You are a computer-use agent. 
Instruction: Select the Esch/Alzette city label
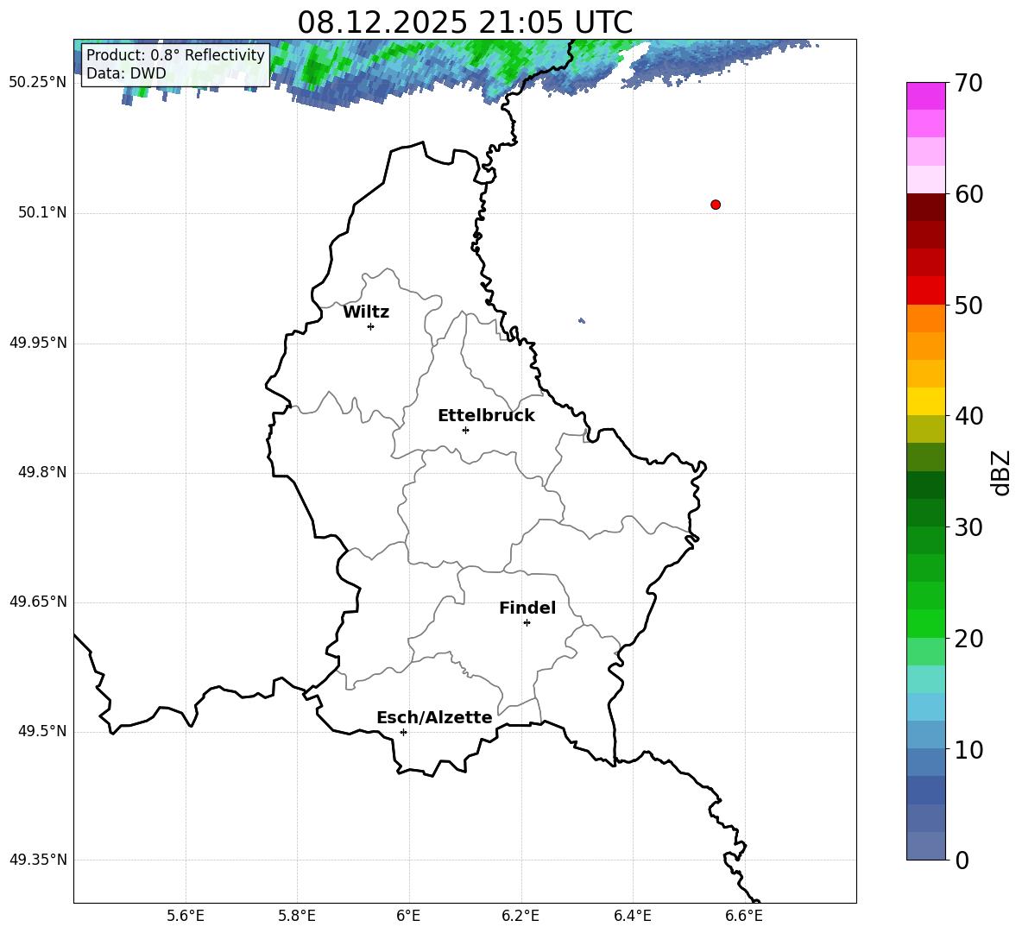click(x=434, y=717)
